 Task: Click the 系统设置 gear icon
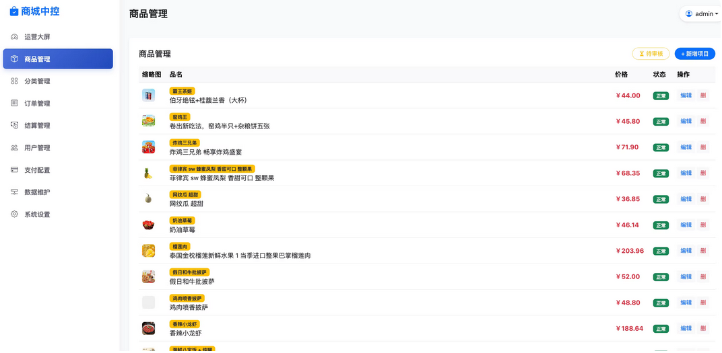tap(14, 214)
